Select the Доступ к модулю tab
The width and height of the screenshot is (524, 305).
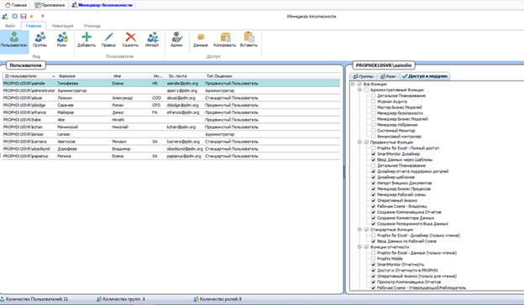(x=425, y=76)
